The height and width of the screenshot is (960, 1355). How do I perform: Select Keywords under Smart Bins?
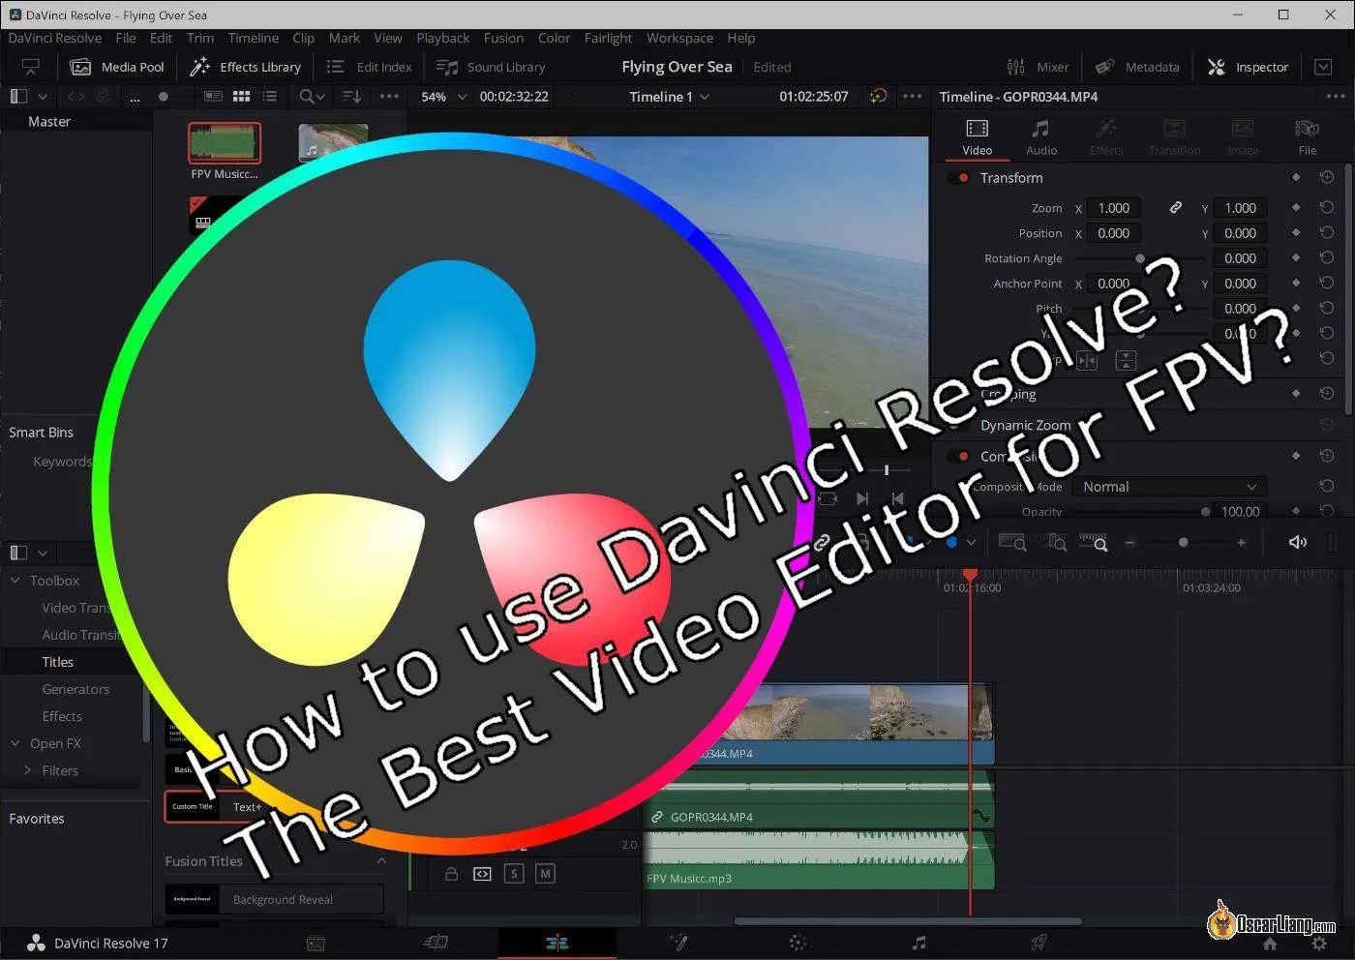pyautogui.click(x=62, y=462)
